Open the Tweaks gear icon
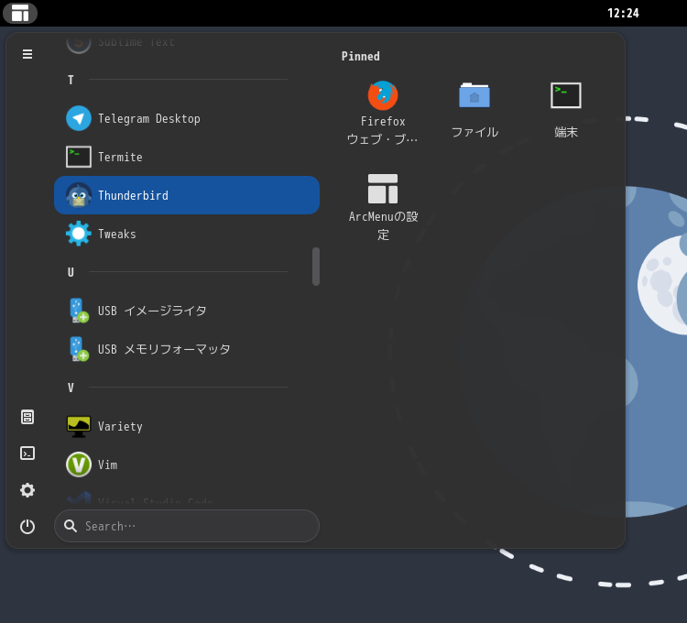Screen dimensions: 687x623 click(x=79, y=234)
